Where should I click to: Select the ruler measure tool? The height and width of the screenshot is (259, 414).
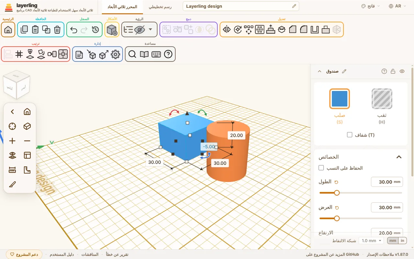tap(12, 170)
